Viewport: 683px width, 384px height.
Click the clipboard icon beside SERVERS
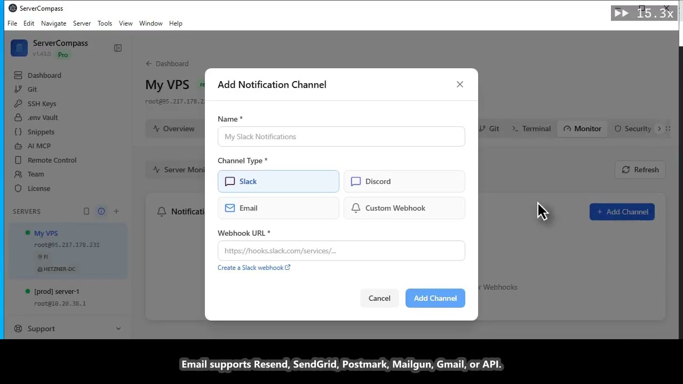coord(86,211)
